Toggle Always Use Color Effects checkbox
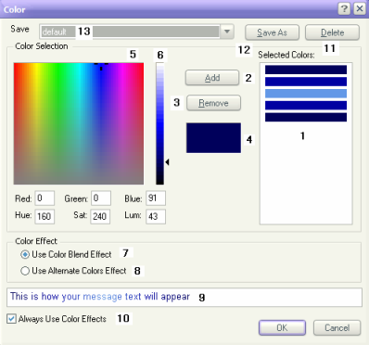Screen dimensions: 369x345 pyautogui.click(x=11, y=319)
